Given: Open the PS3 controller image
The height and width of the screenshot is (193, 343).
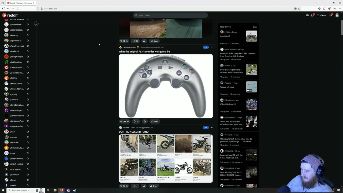Looking at the screenshot, I should pyautogui.click(x=166, y=86).
